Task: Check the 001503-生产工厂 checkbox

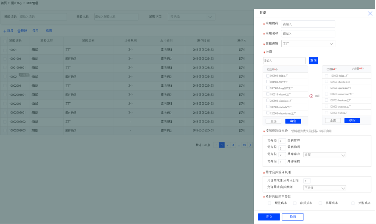Action: pos(268,82)
